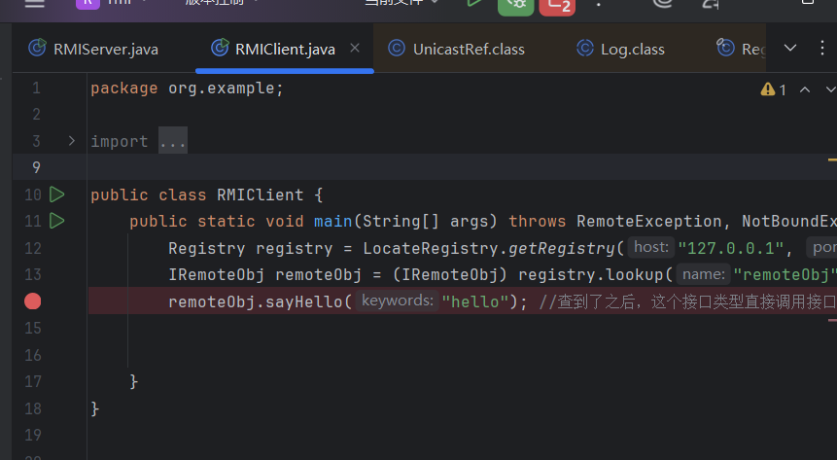Remove the red breakpoint on the sayHello line
Image resolution: width=837 pixels, height=460 pixels.
click(33, 301)
